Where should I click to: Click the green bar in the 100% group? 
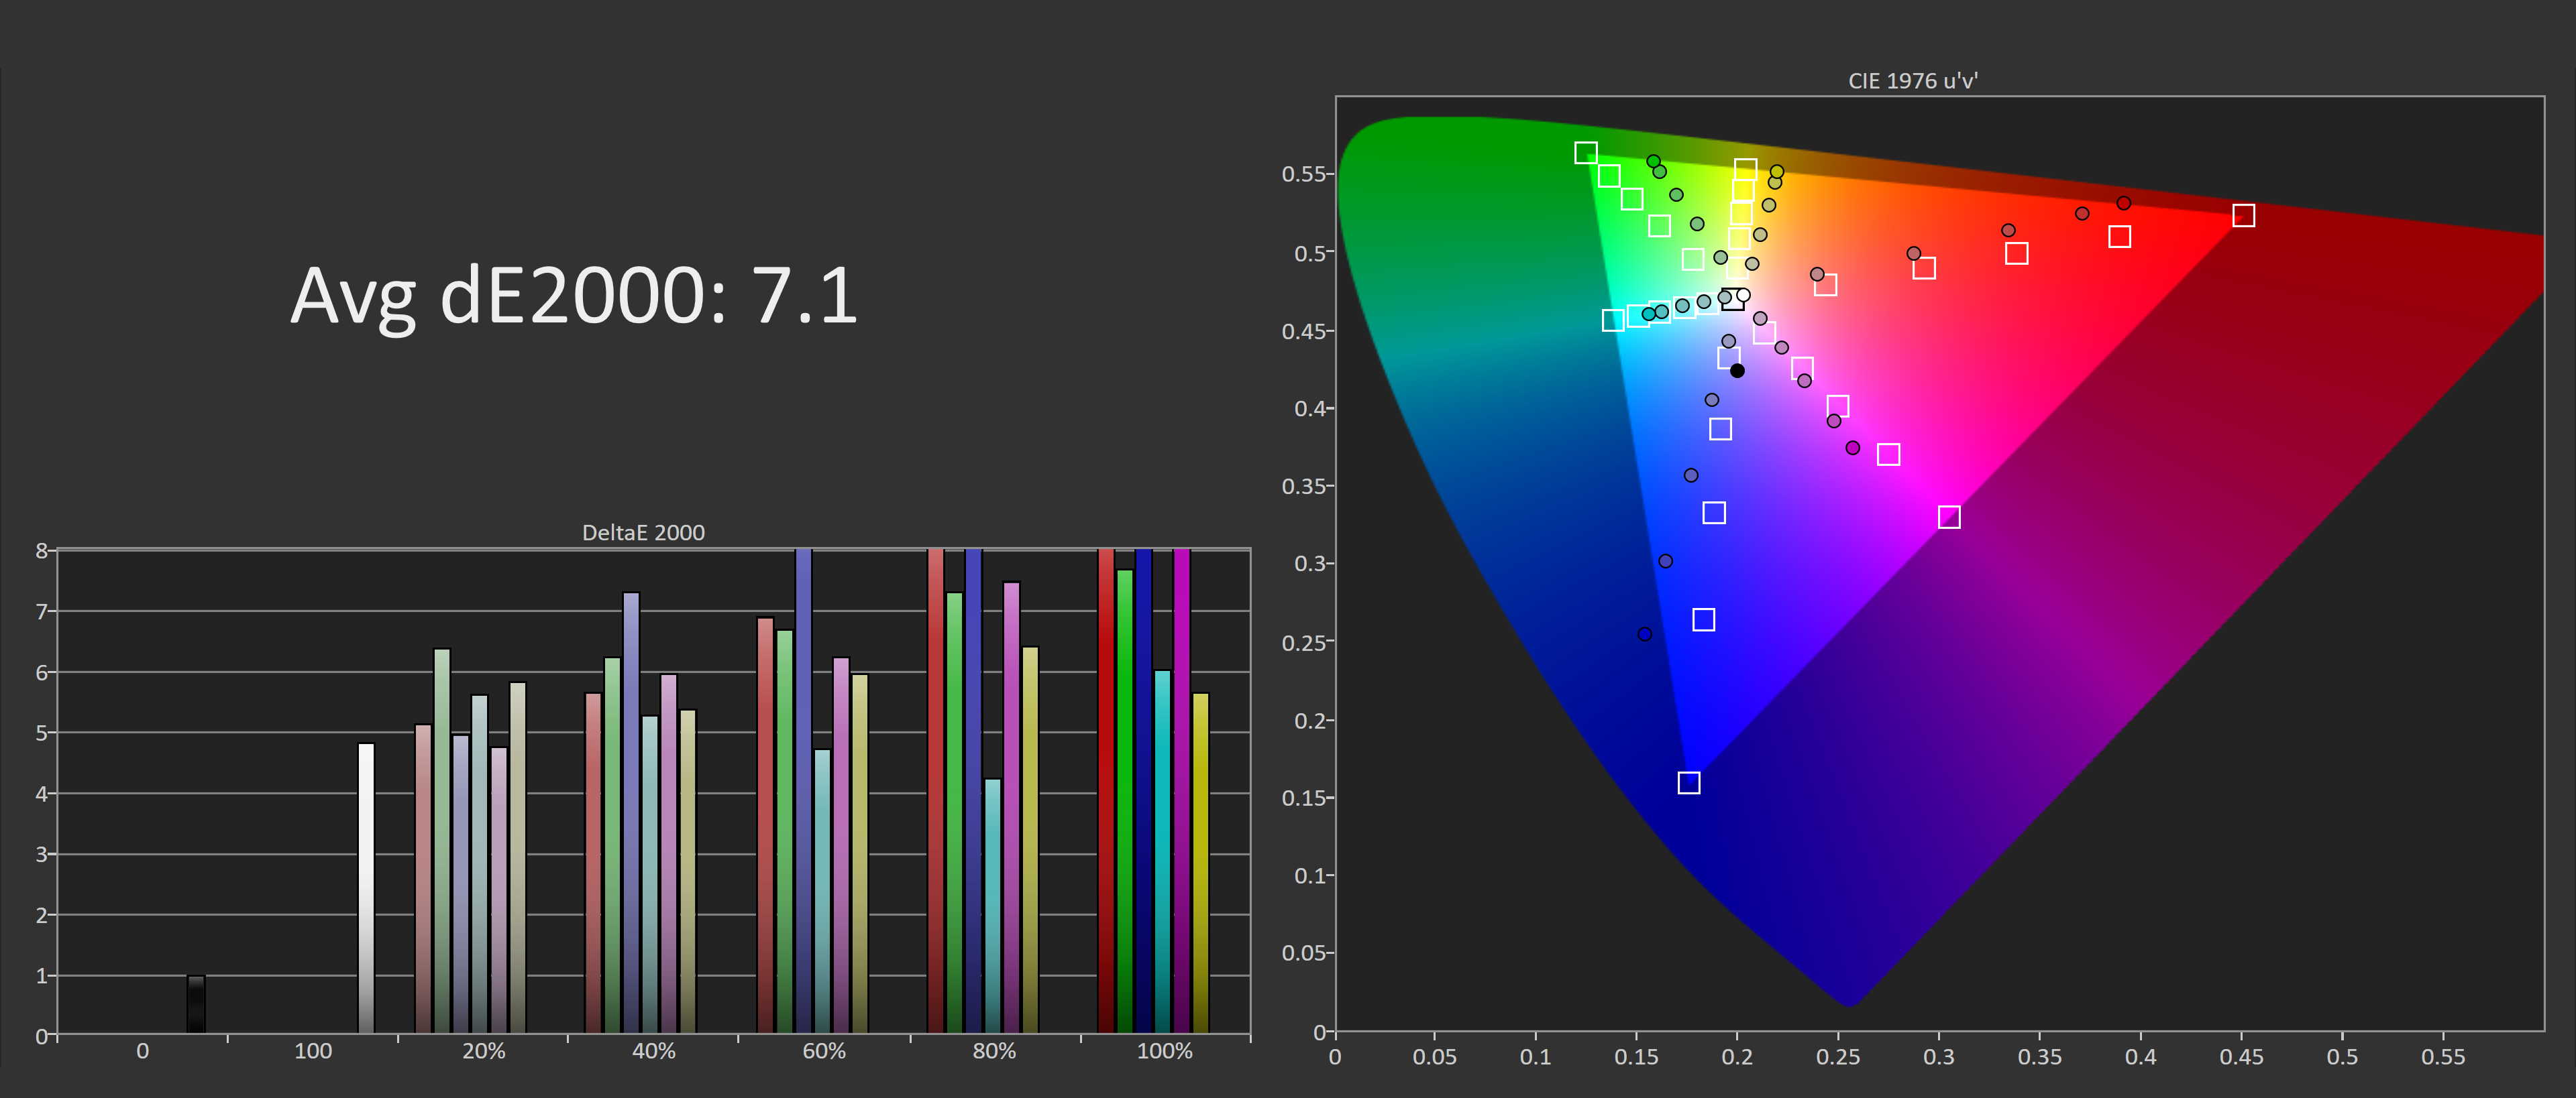pyautogui.click(x=1125, y=799)
